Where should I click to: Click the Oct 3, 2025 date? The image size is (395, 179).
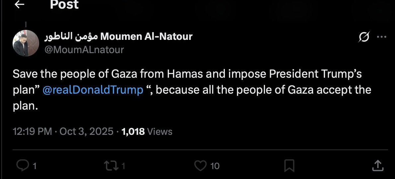click(x=87, y=132)
